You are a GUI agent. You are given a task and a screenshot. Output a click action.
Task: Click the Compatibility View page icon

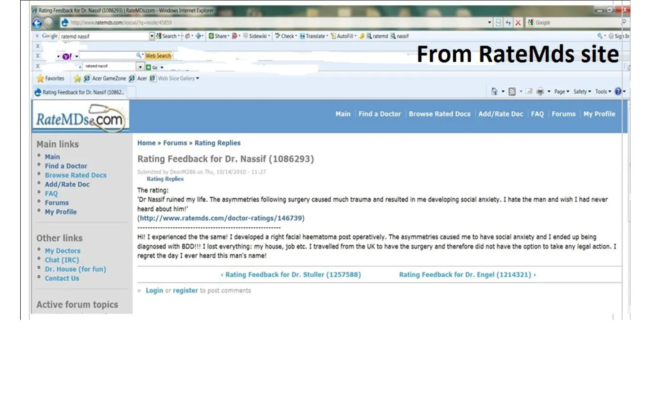(499, 22)
